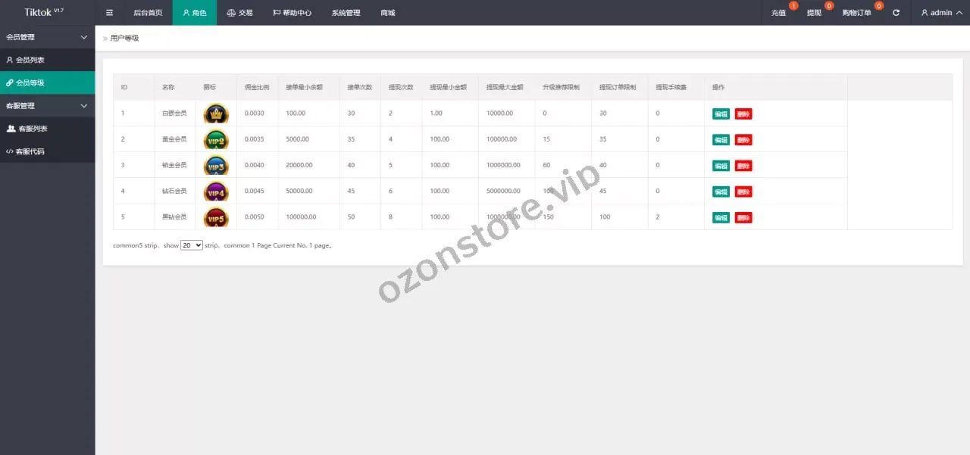Screen dimensions: 970x455
Task: Open the page size dropdown showing 20
Action: click(192, 245)
